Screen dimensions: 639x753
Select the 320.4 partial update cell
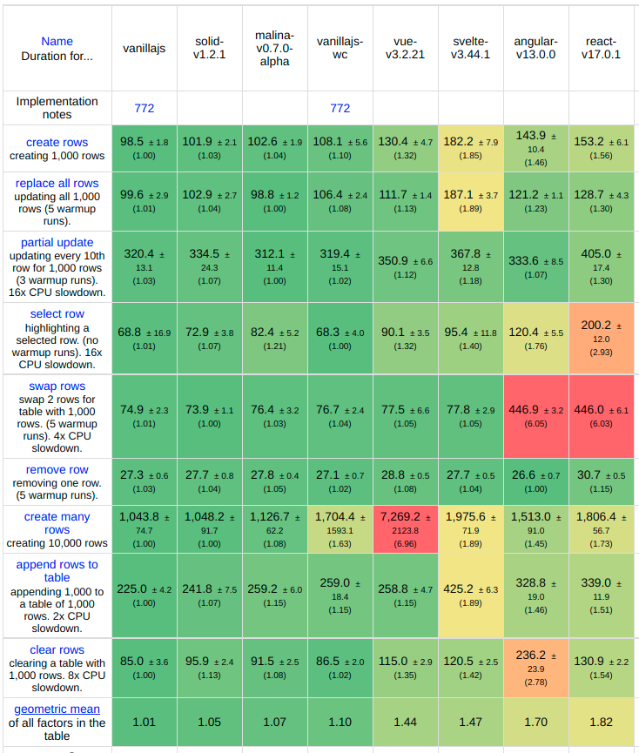pos(144,267)
